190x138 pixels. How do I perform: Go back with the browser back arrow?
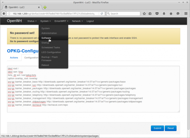pos(4,14)
